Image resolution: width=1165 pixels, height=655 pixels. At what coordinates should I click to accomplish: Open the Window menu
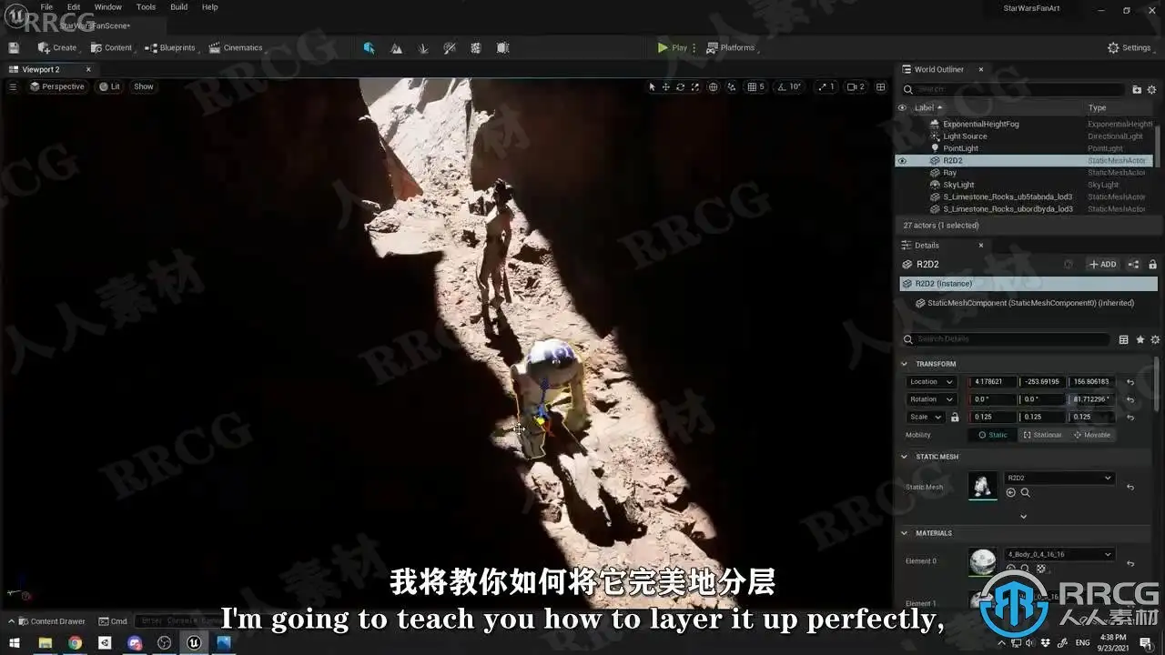[108, 7]
